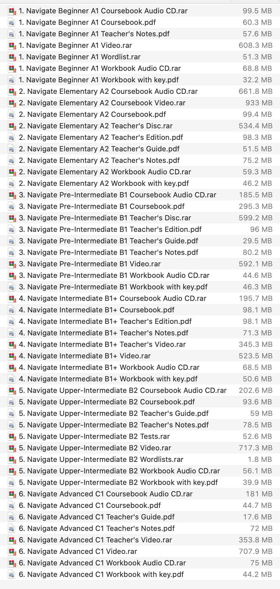Click the 933 MB size value
Viewport: 280px width, 589px height.
coord(259,103)
